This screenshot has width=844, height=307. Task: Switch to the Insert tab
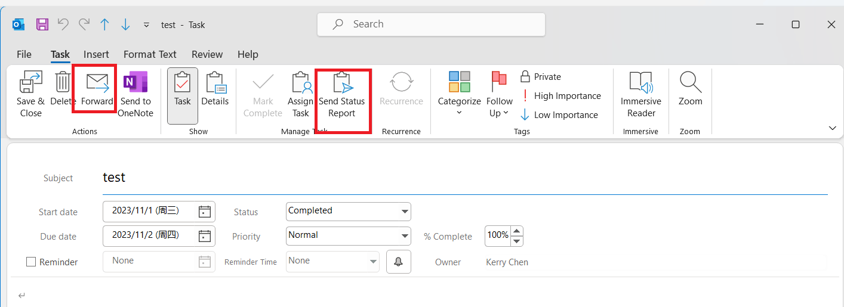pyautogui.click(x=96, y=54)
